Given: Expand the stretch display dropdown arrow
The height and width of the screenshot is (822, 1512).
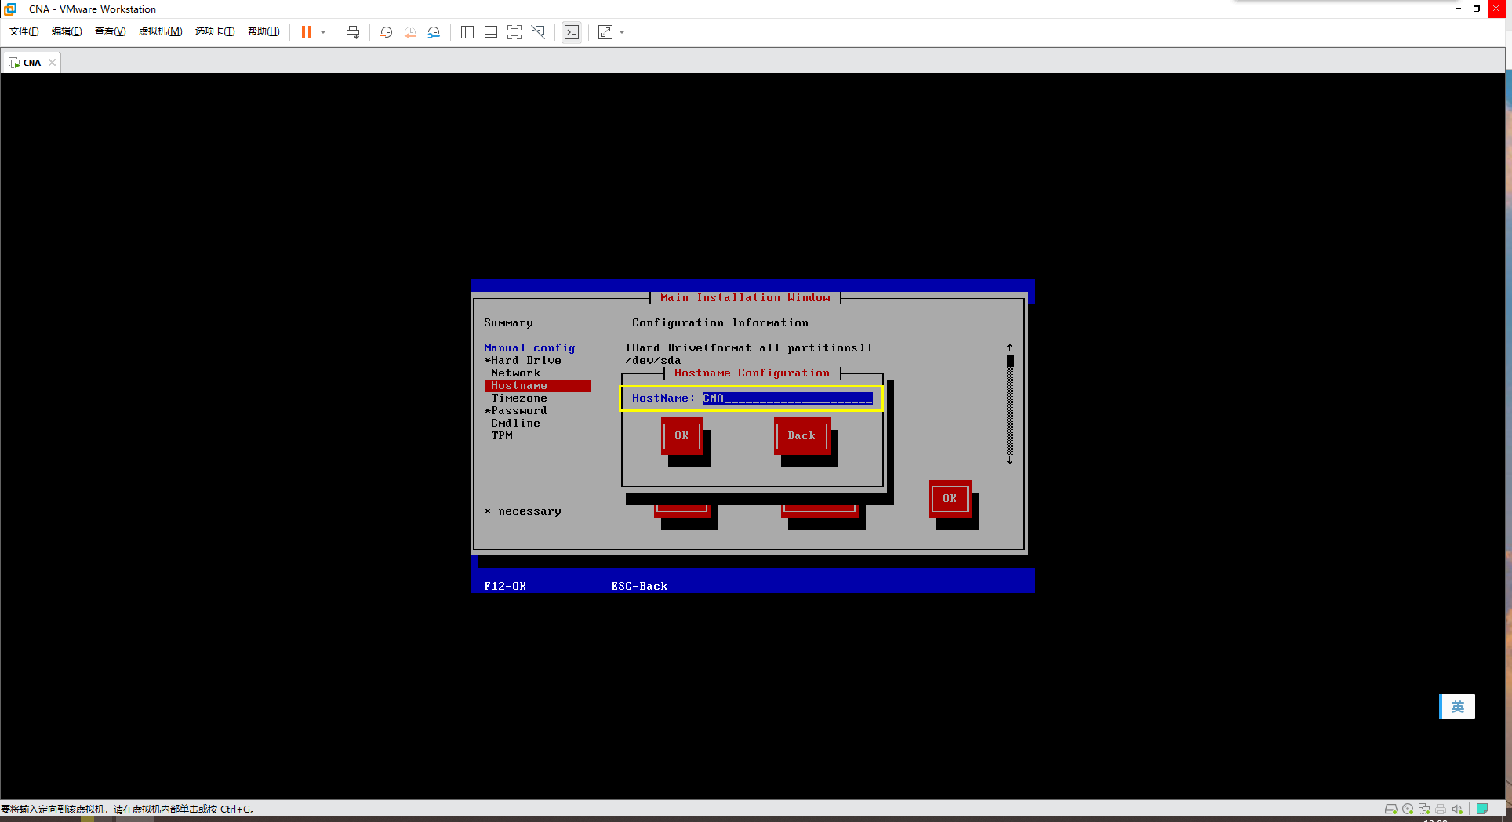Looking at the screenshot, I should tap(622, 32).
